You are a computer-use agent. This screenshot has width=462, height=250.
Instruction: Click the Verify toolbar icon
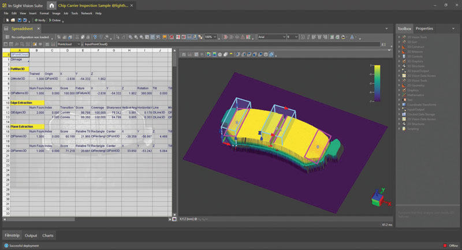pos(40,20)
